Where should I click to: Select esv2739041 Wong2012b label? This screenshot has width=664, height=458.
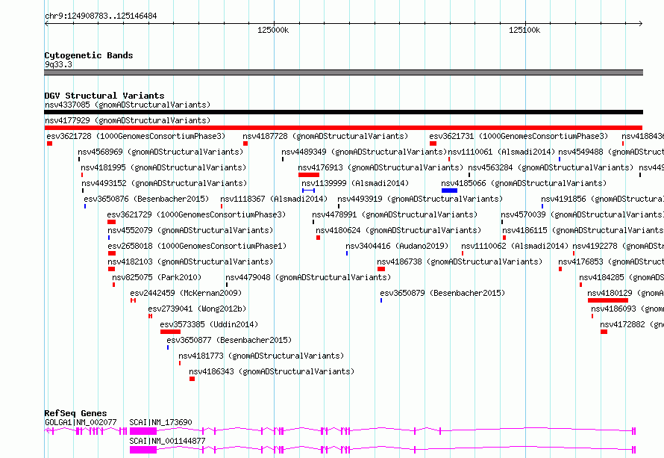point(197,309)
